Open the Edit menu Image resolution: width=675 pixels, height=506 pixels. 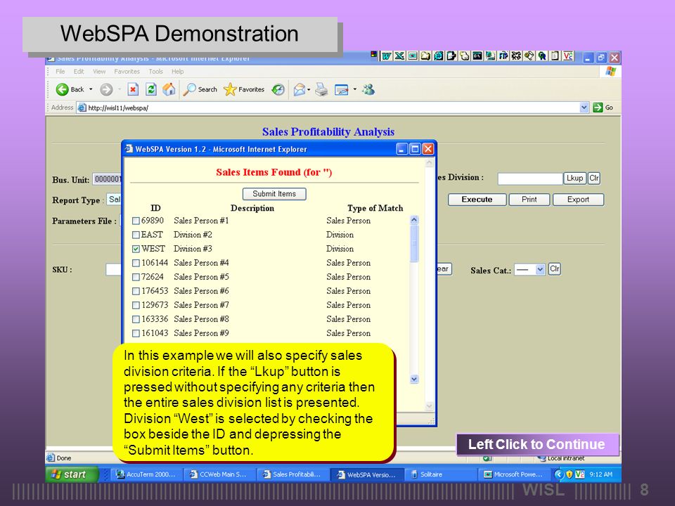[79, 72]
